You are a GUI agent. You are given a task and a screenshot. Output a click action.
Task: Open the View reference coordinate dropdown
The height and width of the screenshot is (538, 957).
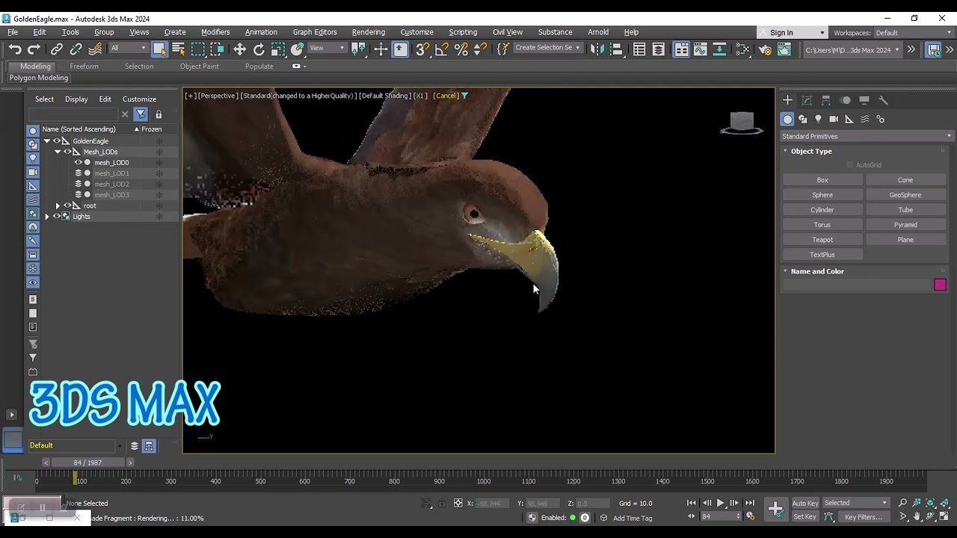click(327, 48)
